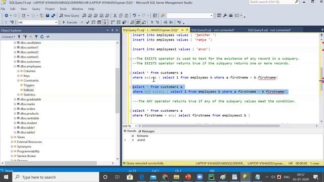Viewport: 324px width, 182px height.
Task: Switch to the SQLQuery4.sql tab
Action: coord(269,30)
